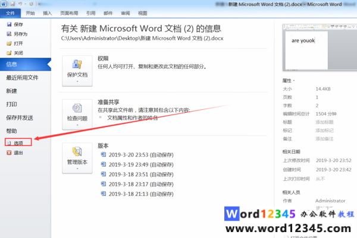Open autosaved version 2019-3-20 23:53
This screenshot has height=238, width=357.
tap(141, 155)
